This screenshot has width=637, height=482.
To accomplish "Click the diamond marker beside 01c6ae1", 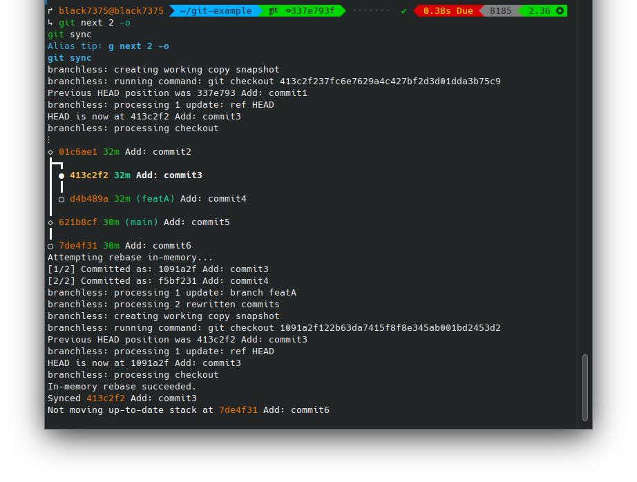I will tap(50, 153).
